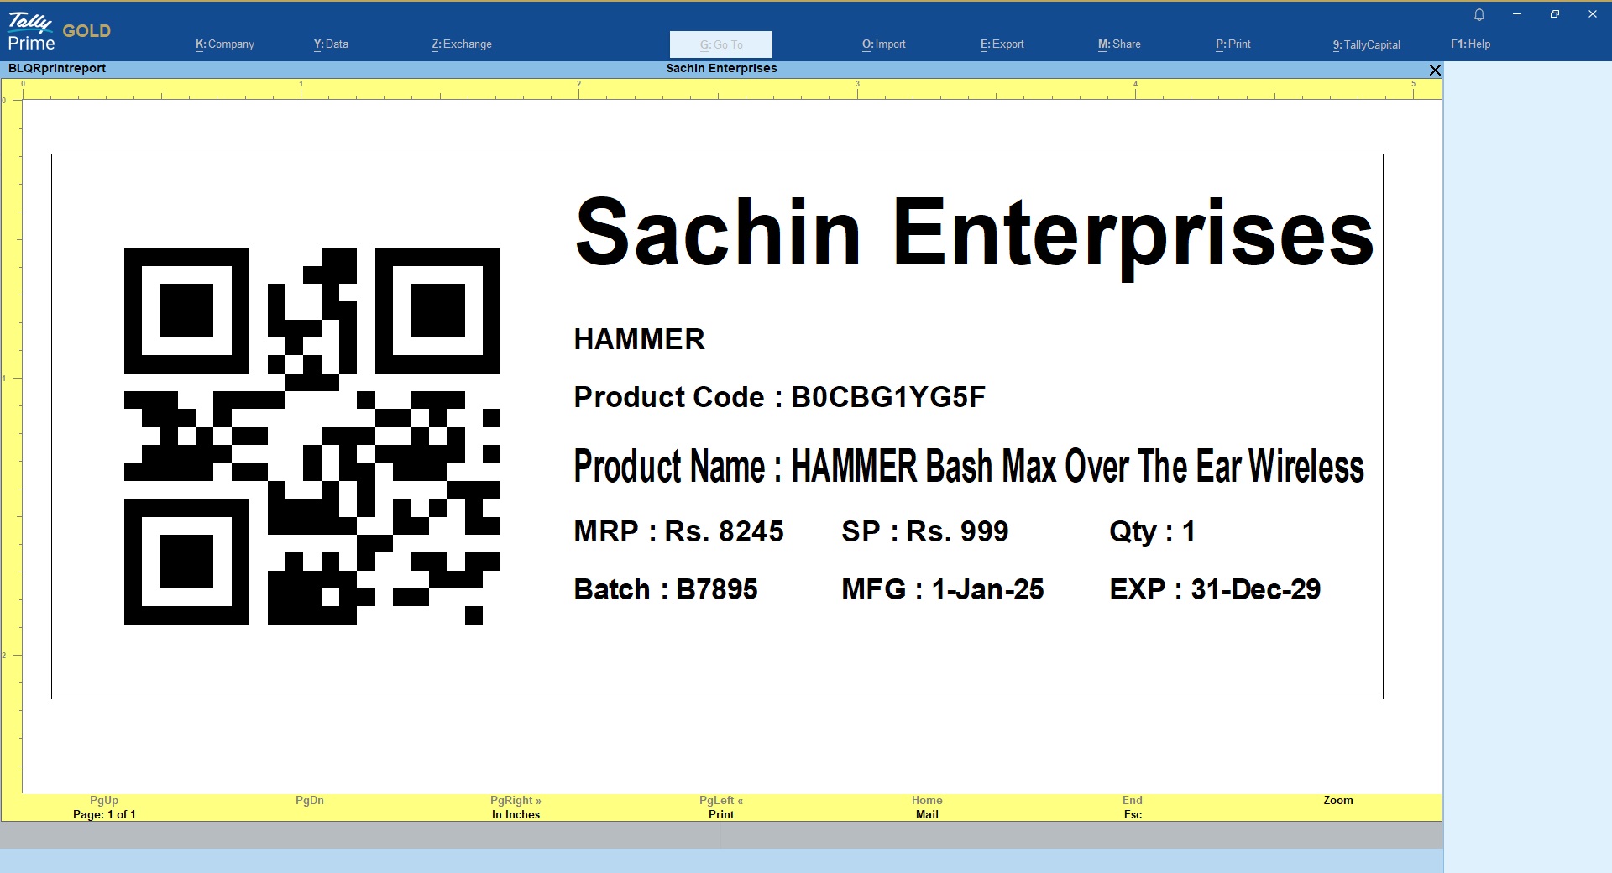
Task: Click the Mail button in bottom bar
Action: click(x=927, y=814)
